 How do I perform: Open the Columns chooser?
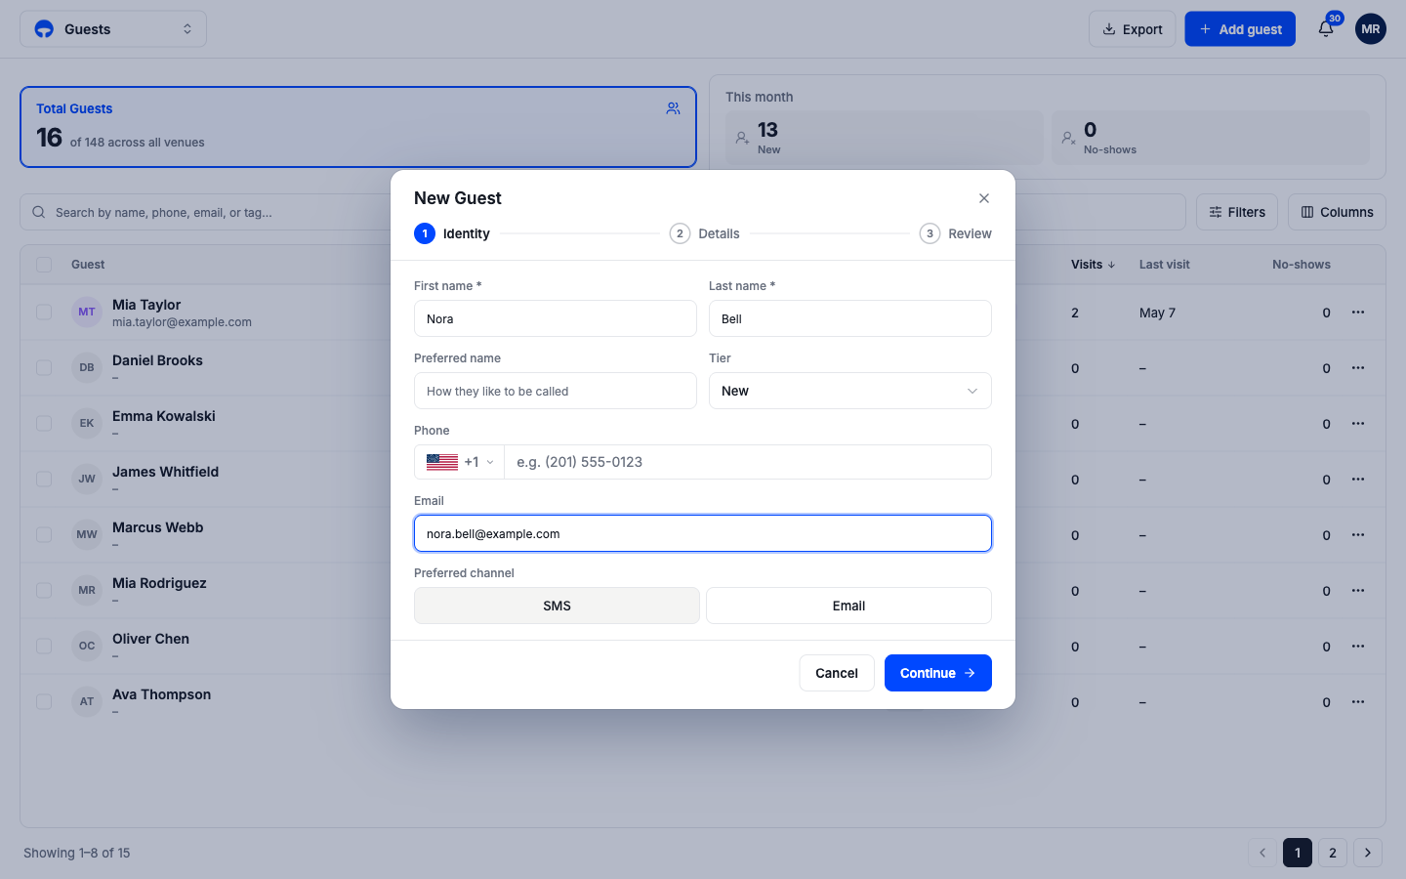[x=1337, y=212]
